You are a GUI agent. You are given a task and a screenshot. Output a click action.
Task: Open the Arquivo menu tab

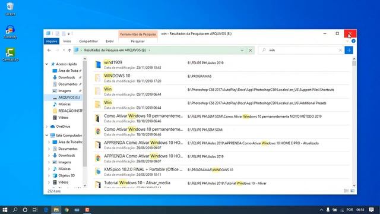click(x=52, y=41)
